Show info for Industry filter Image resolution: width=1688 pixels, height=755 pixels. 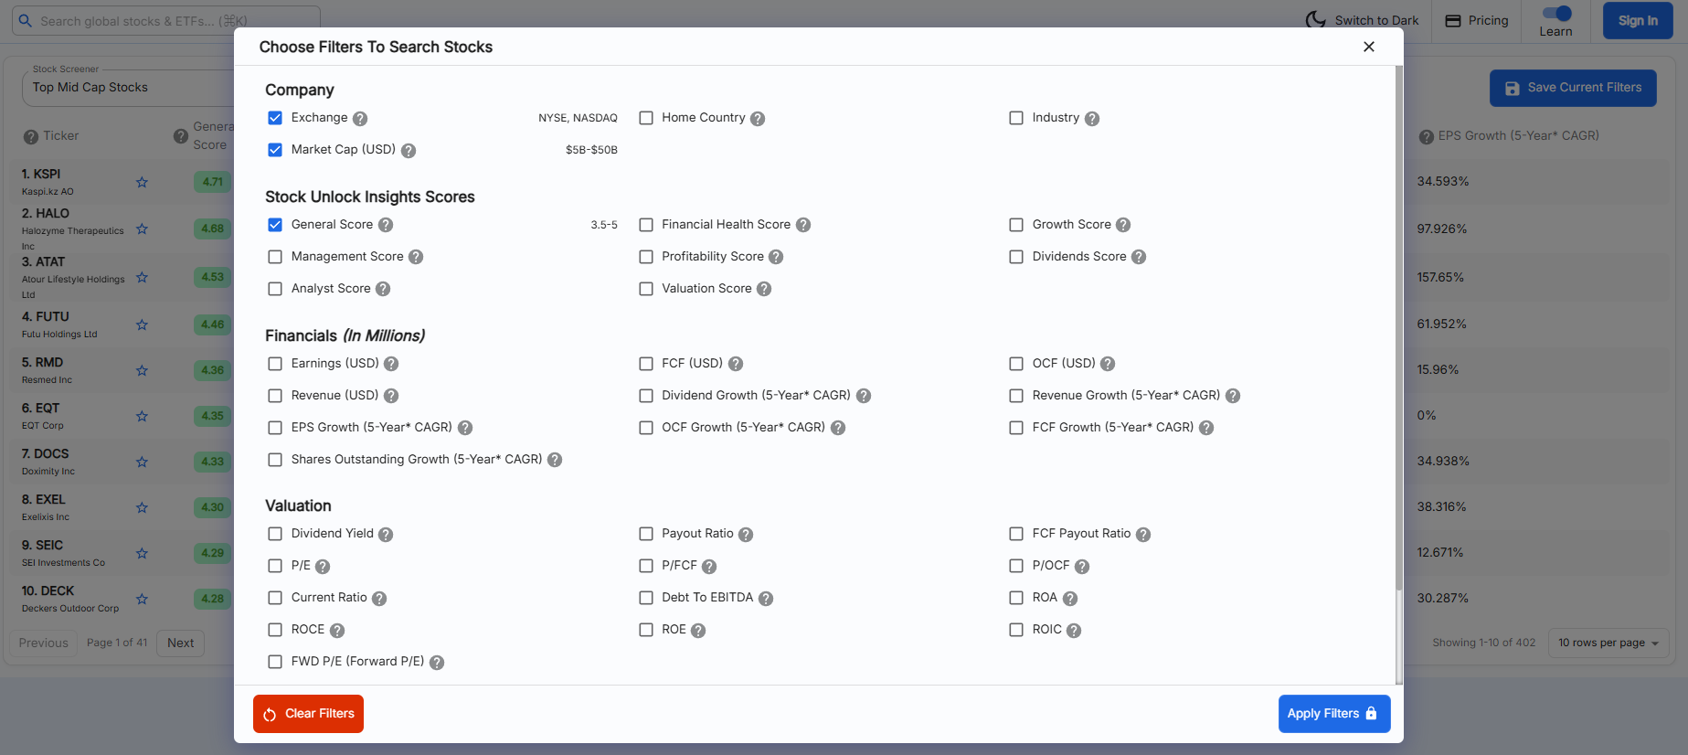click(x=1092, y=119)
